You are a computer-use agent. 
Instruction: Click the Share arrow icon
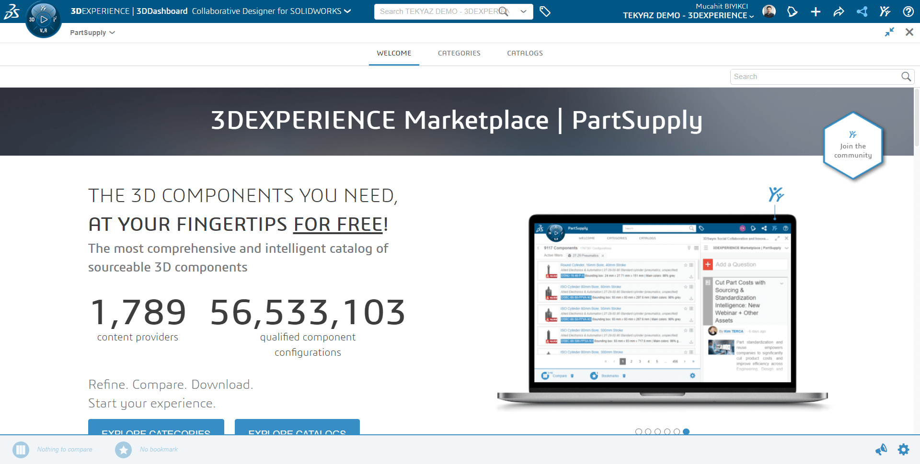point(839,11)
